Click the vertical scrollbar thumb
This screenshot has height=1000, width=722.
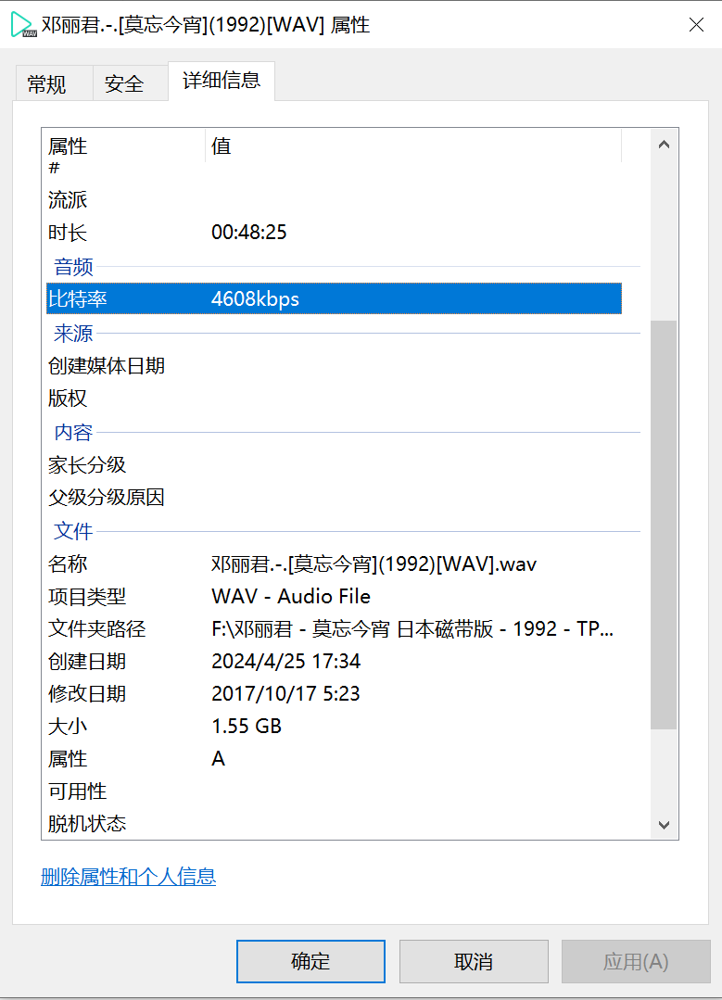pos(664,525)
